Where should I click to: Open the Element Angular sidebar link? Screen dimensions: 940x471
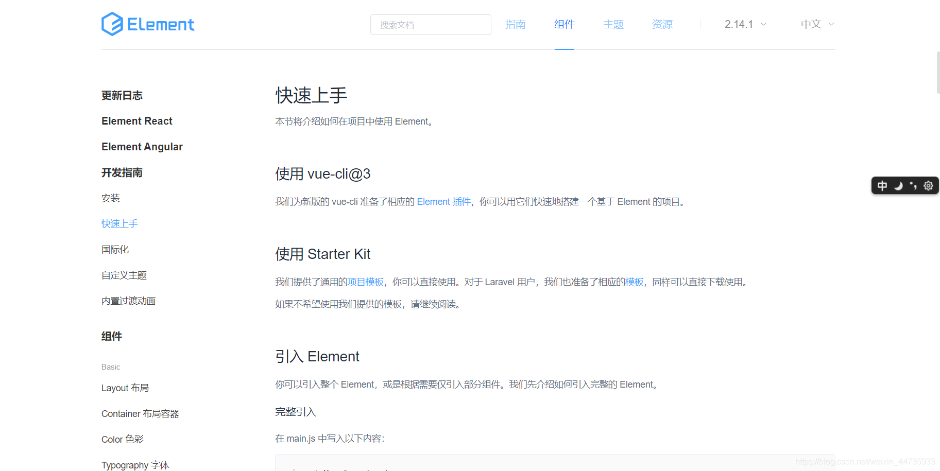click(x=142, y=147)
